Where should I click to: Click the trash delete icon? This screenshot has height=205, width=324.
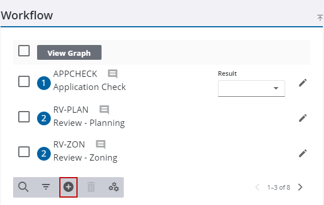[91, 187]
